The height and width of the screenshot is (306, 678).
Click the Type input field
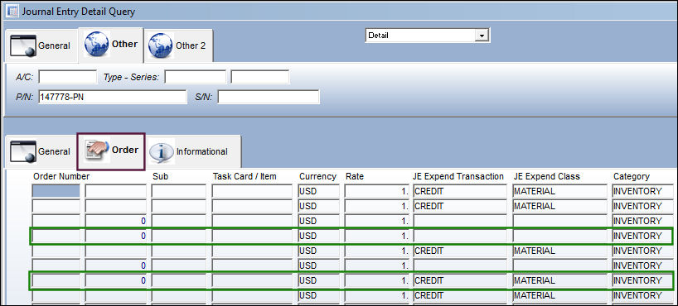click(x=195, y=77)
